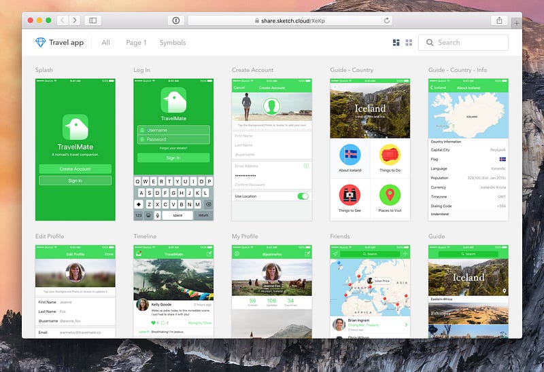
Task: Click in the Search field
Action: pos(463,43)
